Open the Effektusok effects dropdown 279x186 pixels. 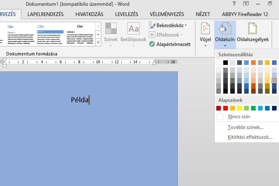[166, 35]
